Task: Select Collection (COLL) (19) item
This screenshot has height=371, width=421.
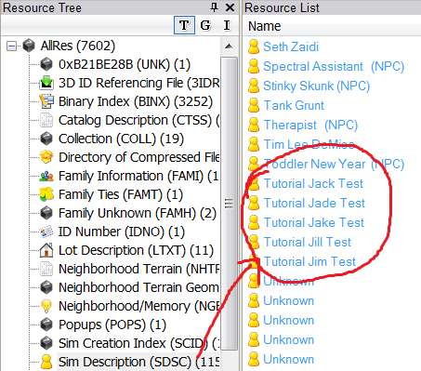Action: pos(121,139)
